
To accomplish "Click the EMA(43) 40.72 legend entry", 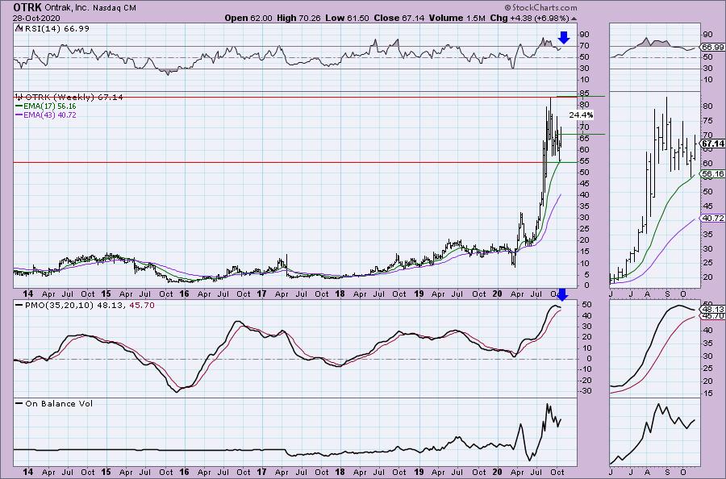I will 49,115.
